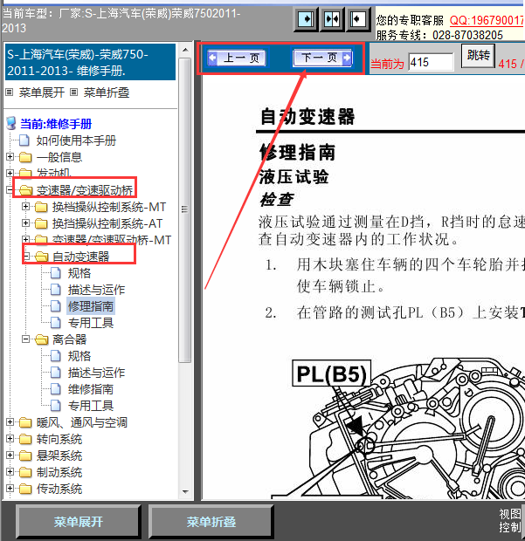Expand the 悬架系统 folder
The width and height of the screenshot is (525, 541).
click(x=10, y=455)
